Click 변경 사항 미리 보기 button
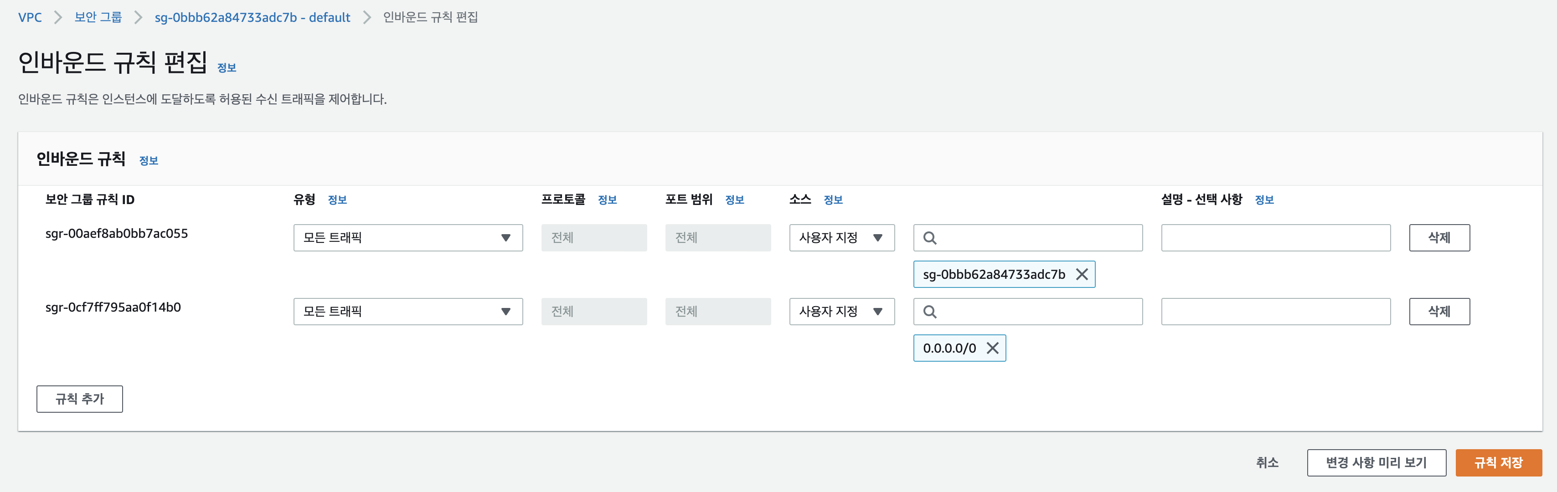Viewport: 1557px width, 492px height. click(1376, 463)
